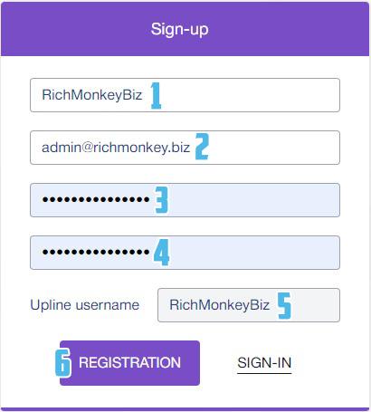Click the blue number 3 marker

pos(161,200)
